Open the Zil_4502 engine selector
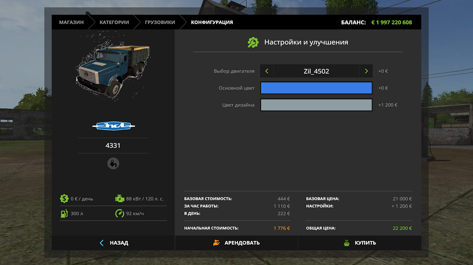The image size is (473, 265). coord(316,71)
